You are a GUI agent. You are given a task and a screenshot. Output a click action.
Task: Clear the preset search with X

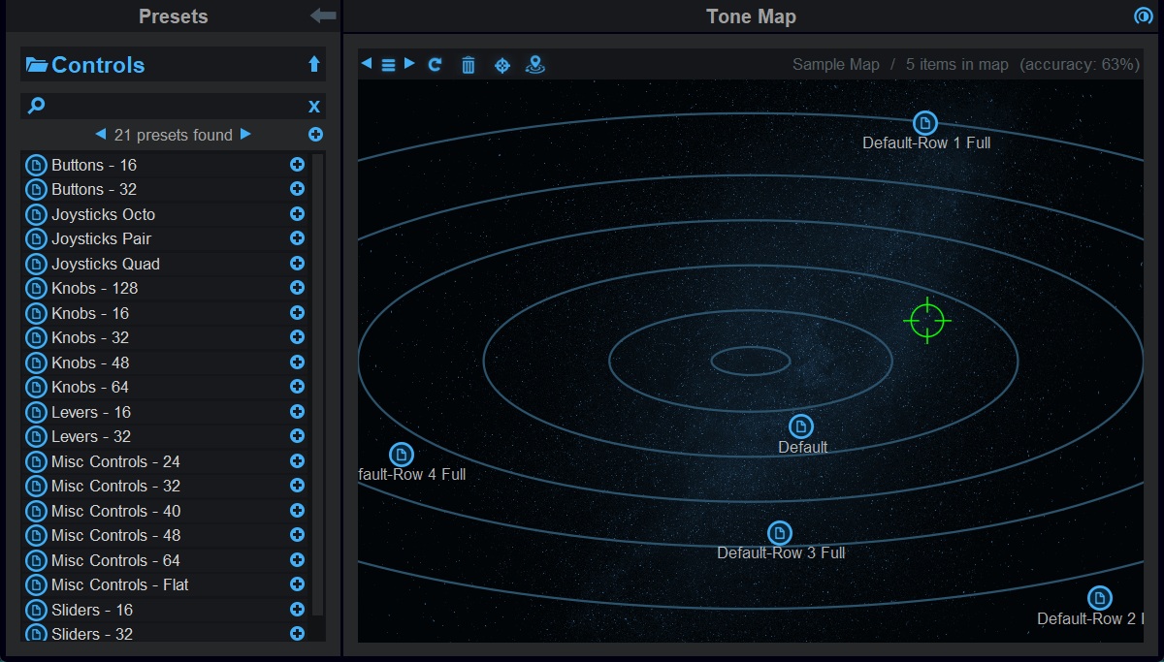coord(313,107)
